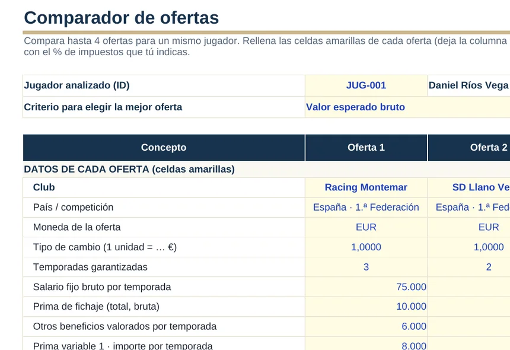Edit Oferta 2 exchange rate 1,0000
The width and height of the screenshot is (510, 350).
tap(468, 247)
